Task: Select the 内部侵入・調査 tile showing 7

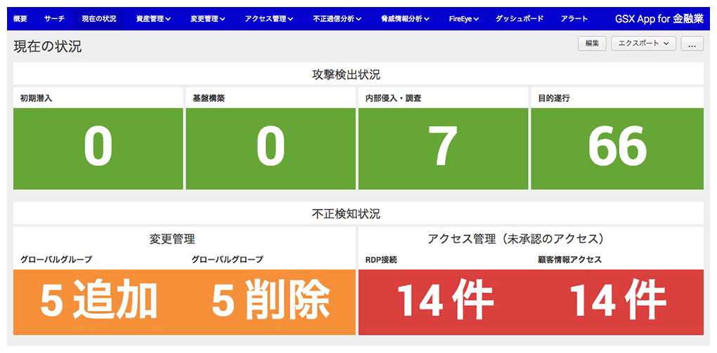Action: tap(443, 148)
